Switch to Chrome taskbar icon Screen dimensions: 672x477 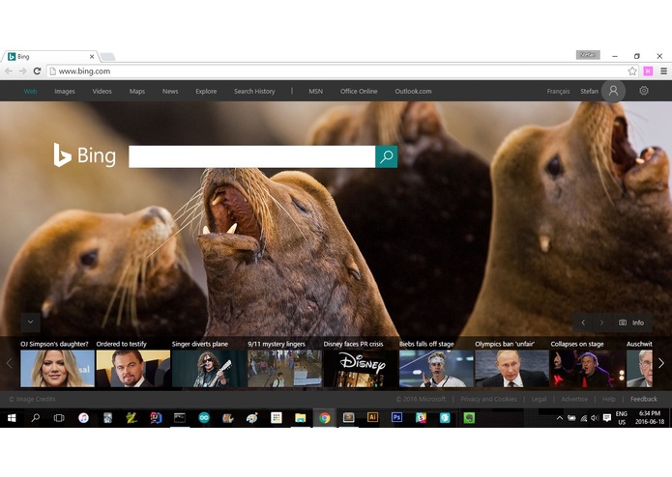[325, 418]
